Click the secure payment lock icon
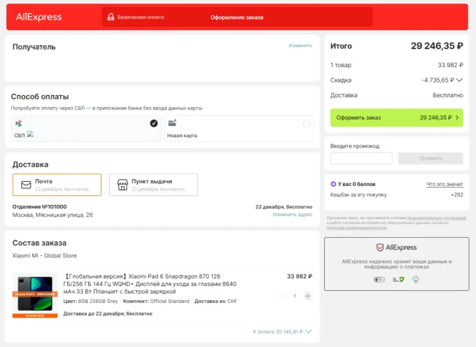This screenshot has height=347, width=476. click(x=111, y=17)
